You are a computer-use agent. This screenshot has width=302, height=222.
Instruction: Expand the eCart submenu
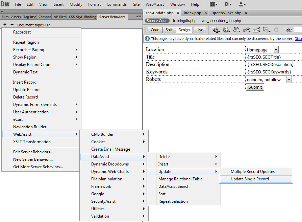click(76, 119)
